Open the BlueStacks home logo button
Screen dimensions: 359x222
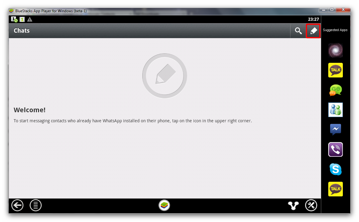(x=164, y=205)
